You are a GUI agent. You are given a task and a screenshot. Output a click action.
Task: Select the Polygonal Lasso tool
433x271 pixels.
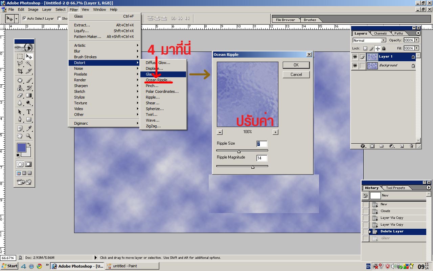click(x=20, y=63)
